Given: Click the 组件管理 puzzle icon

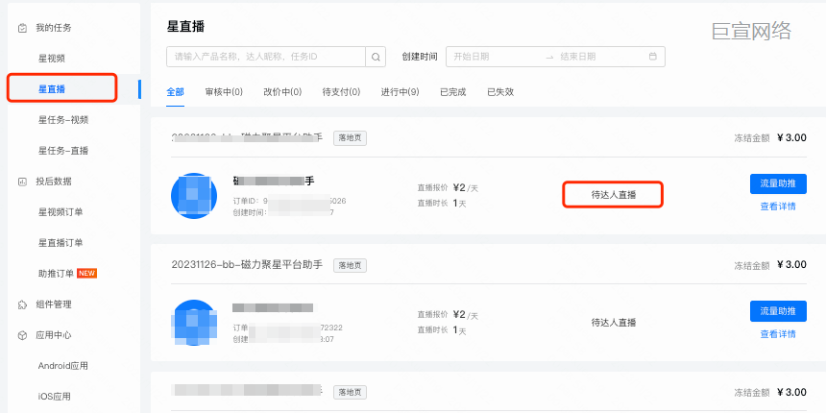Looking at the screenshot, I should coord(22,304).
